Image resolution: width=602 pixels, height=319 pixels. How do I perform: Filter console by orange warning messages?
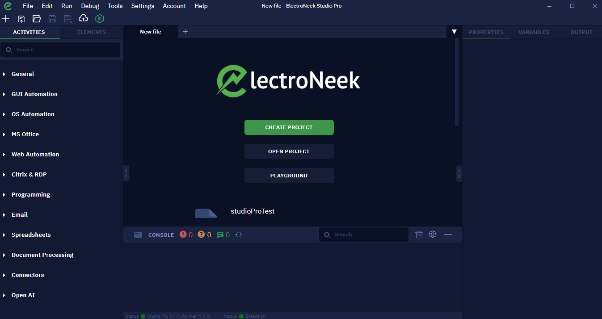[x=205, y=235]
